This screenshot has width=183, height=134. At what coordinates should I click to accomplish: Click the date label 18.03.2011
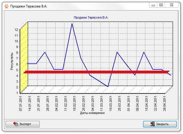[111, 103]
